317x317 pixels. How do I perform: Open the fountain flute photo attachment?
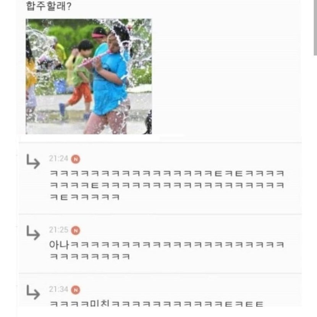(89, 76)
